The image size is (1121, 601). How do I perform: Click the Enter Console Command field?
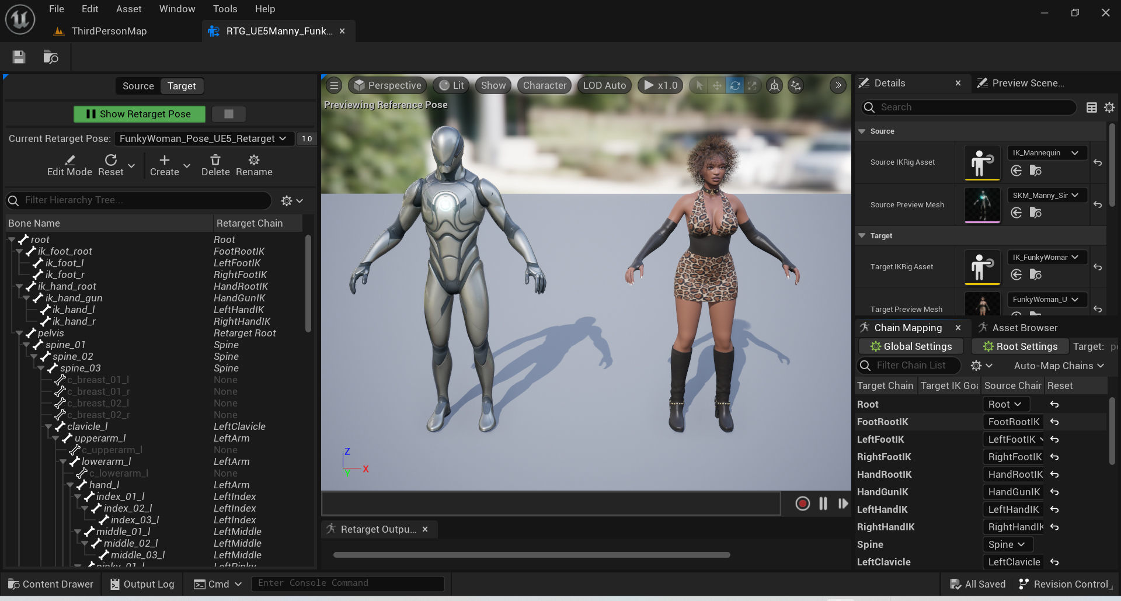tap(348, 583)
